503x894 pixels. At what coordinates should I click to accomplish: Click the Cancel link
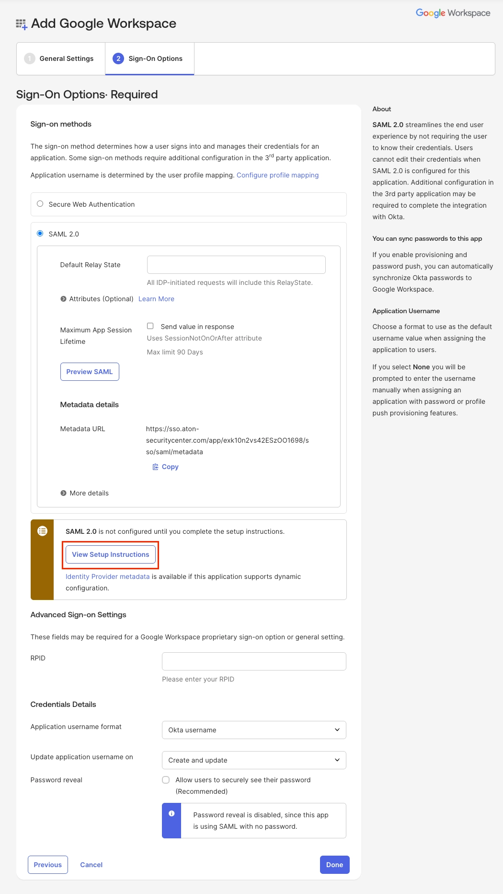[x=91, y=865]
